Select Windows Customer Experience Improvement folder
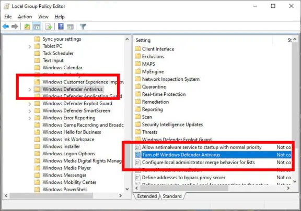Viewport: 301px width, 211px height. pos(79,82)
